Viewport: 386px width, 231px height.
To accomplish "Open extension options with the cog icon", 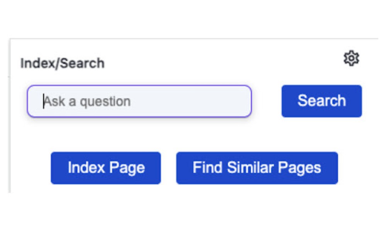I will tap(351, 59).
